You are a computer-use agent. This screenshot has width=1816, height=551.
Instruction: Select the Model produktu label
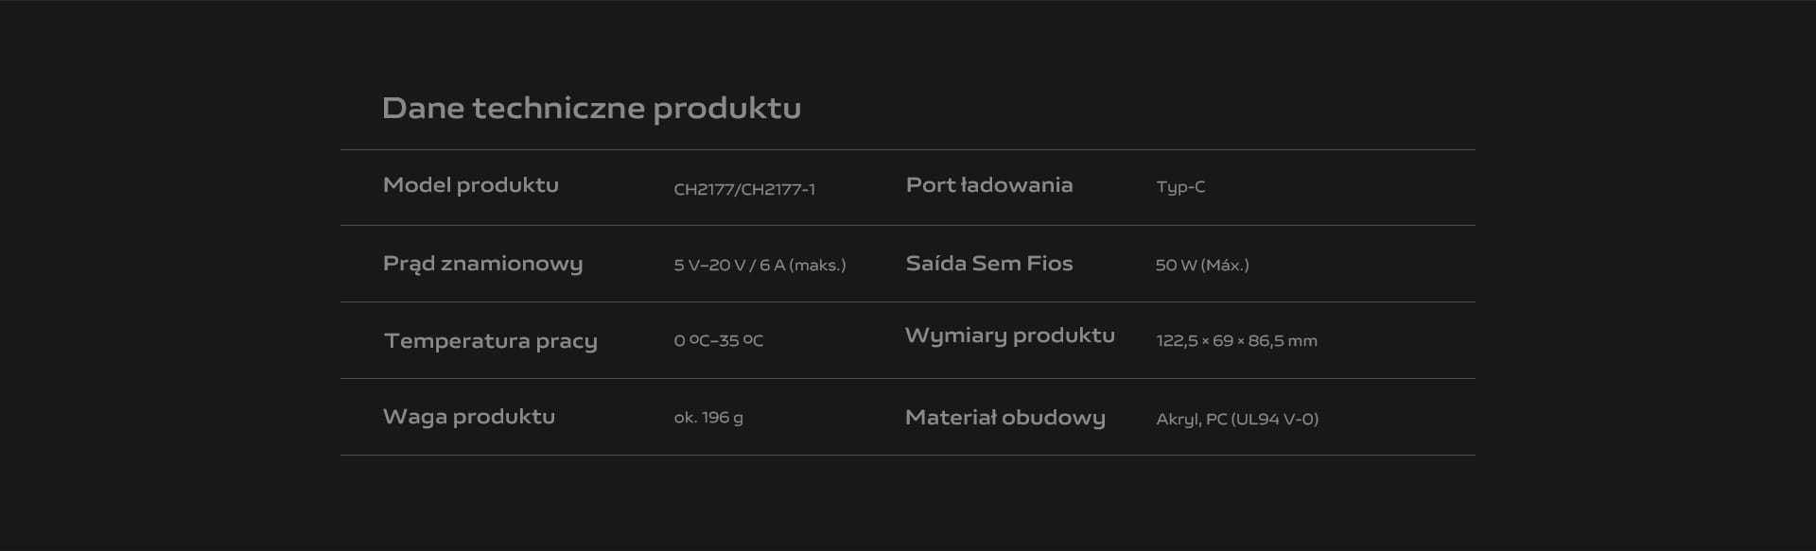pyautogui.click(x=471, y=185)
